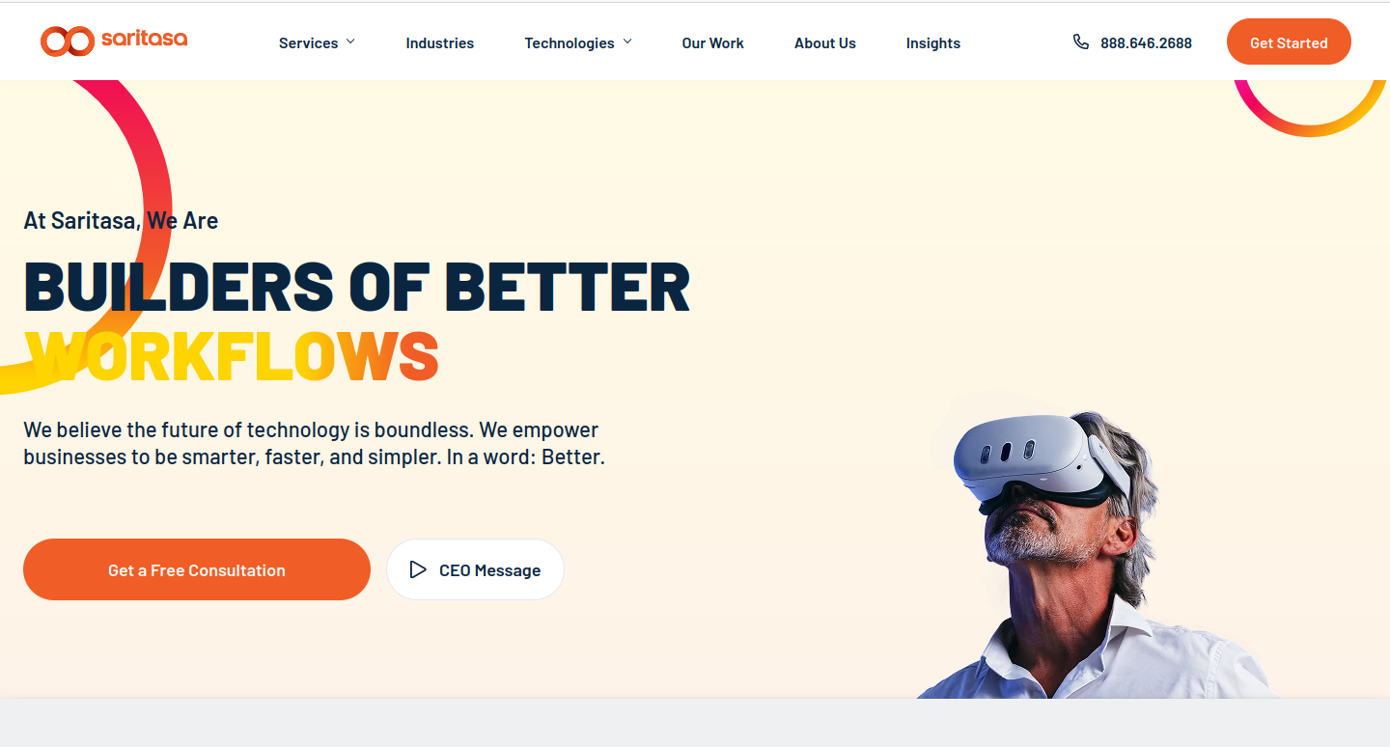Expand the Technologies dropdown chevron

pos(627,41)
